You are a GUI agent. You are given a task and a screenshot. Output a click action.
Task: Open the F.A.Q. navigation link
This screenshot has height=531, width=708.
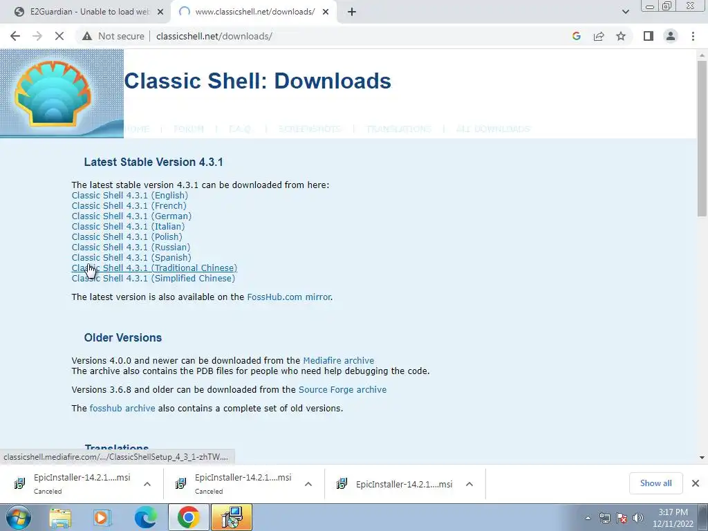click(240, 129)
